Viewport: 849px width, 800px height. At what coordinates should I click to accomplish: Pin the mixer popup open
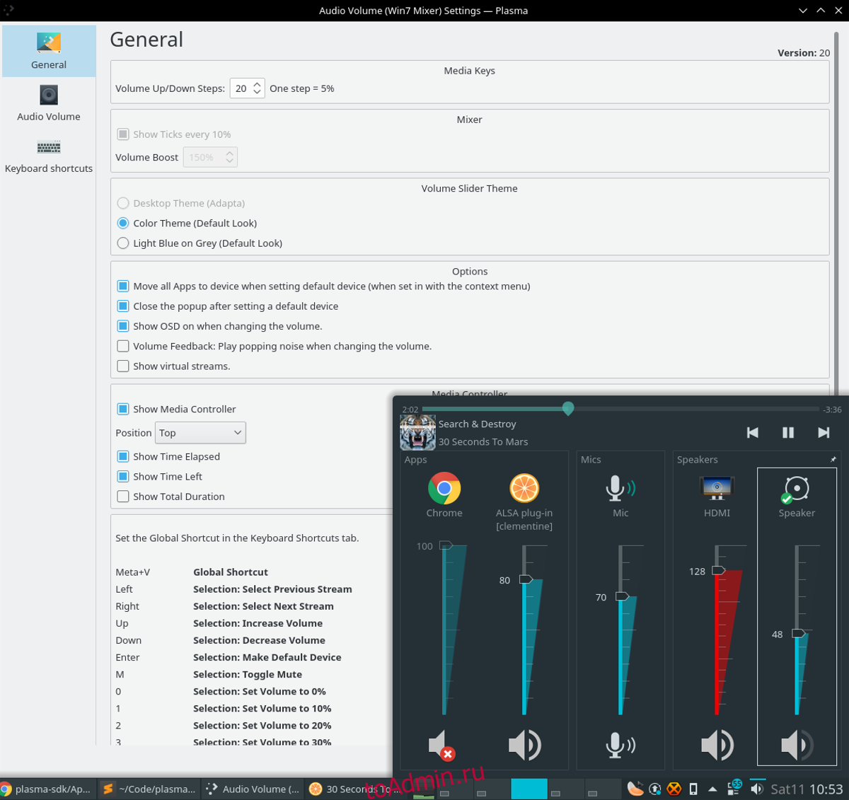coord(833,460)
